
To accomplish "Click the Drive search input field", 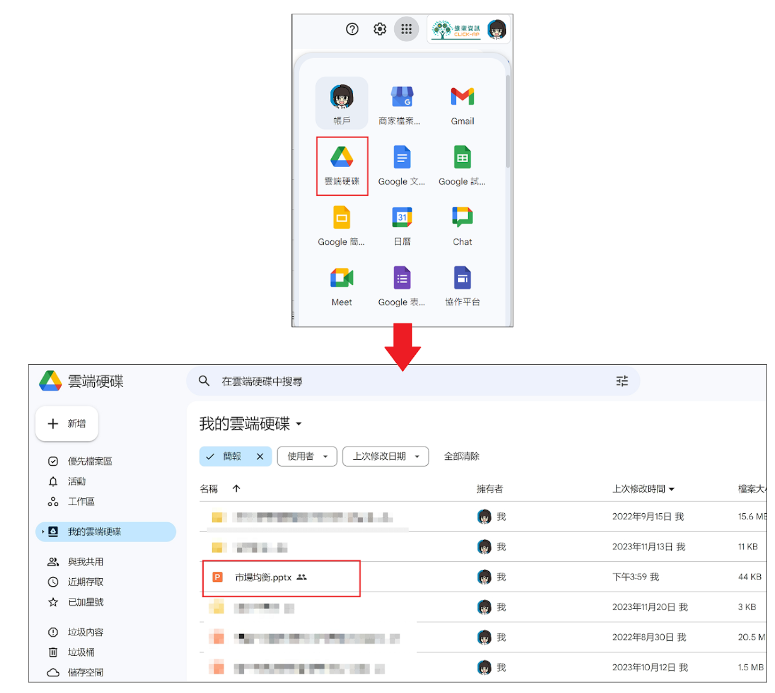I will click(400, 381).
